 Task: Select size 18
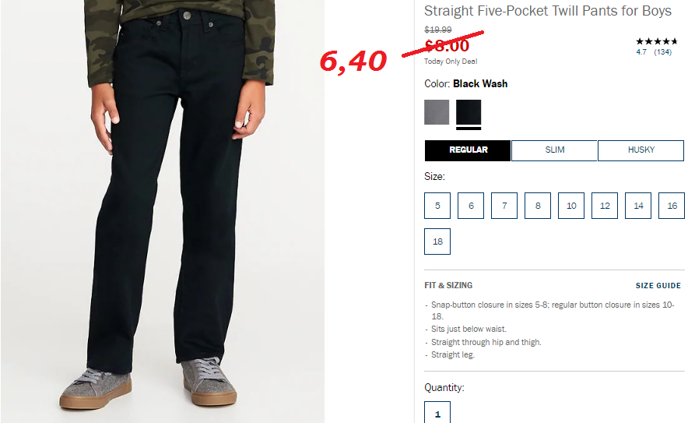click(x=437, y=241)
